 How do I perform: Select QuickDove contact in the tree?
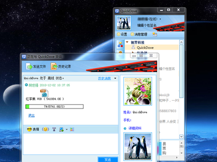tap(151, 48)
